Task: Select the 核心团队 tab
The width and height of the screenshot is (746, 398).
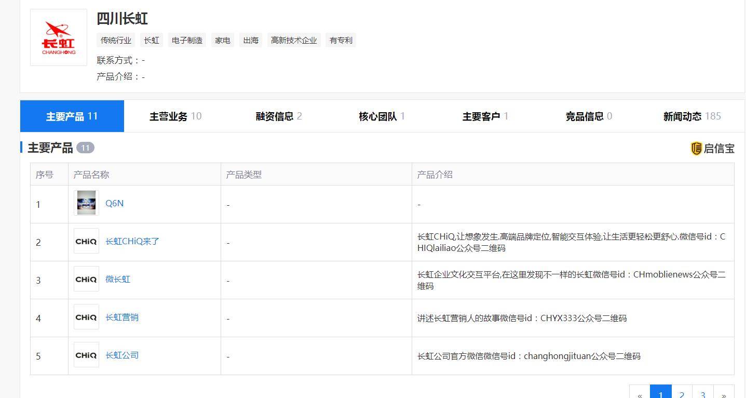Action: [x=376, y=116]
